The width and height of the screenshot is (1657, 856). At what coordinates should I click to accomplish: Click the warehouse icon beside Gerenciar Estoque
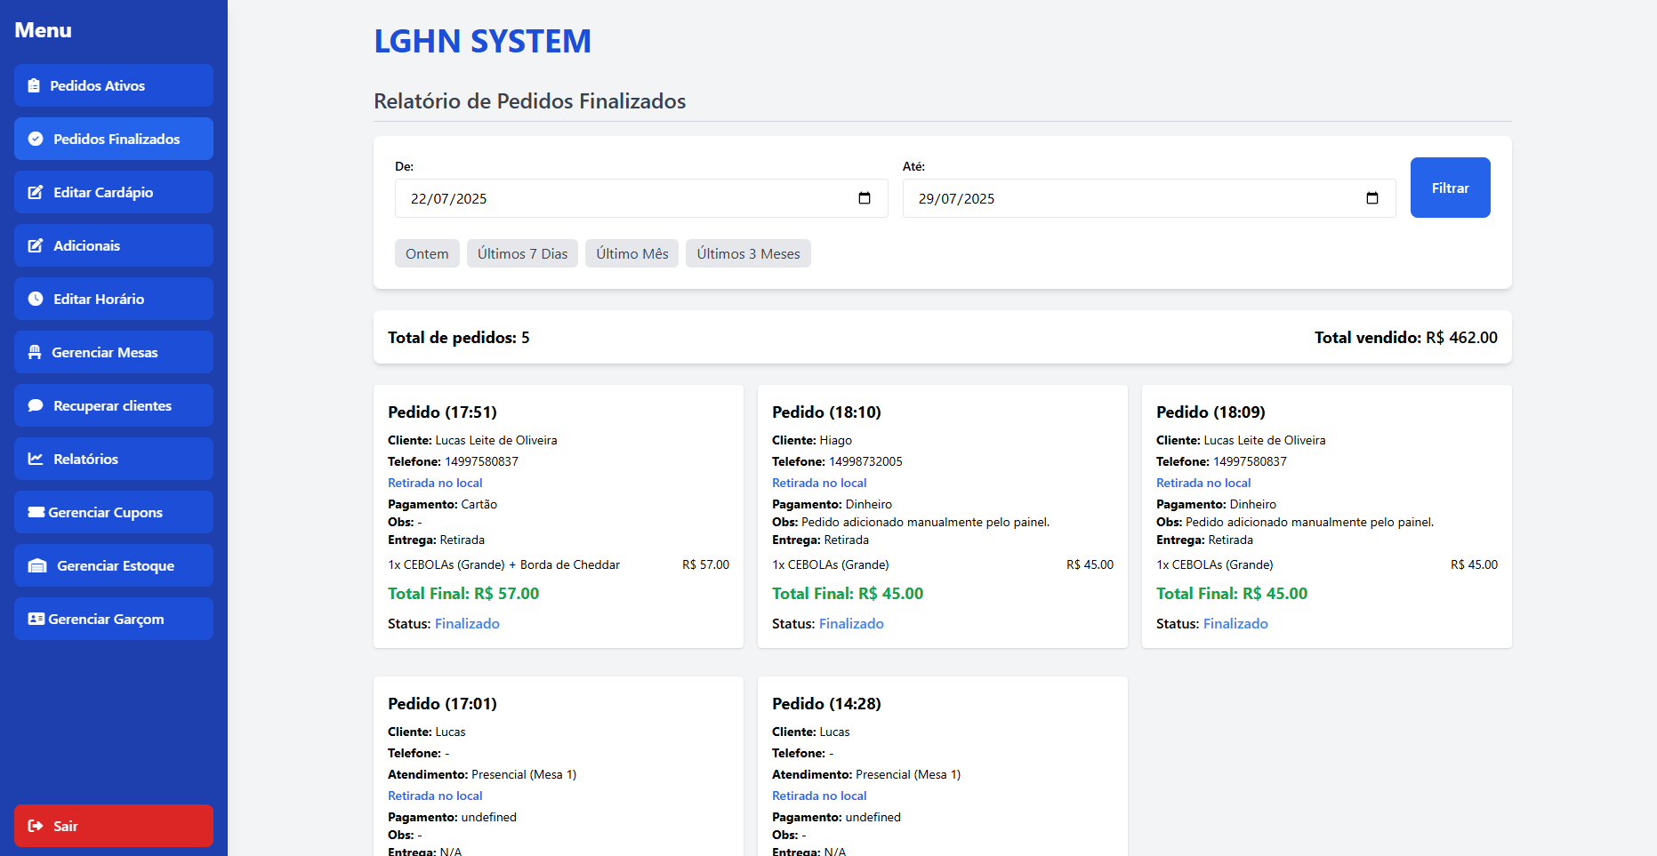point(37,565)
